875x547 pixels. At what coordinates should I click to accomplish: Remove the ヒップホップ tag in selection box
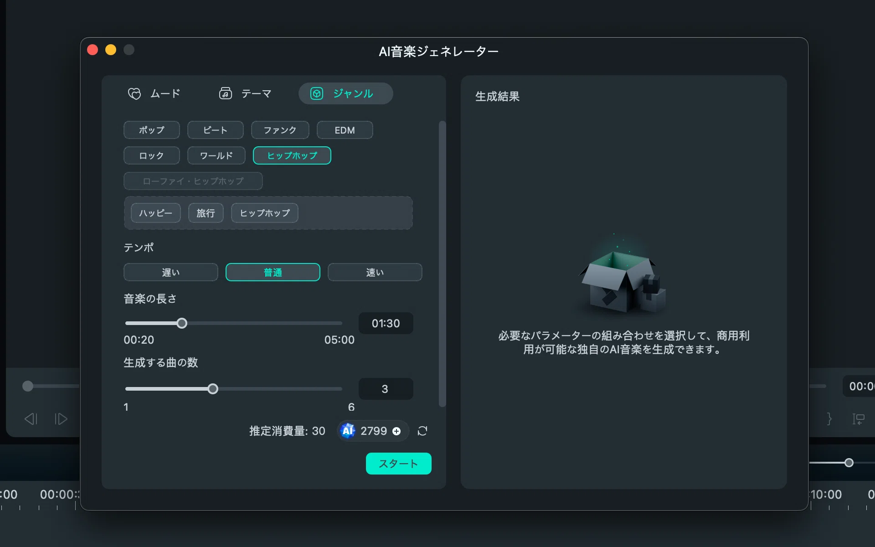(x=265, y=213)
